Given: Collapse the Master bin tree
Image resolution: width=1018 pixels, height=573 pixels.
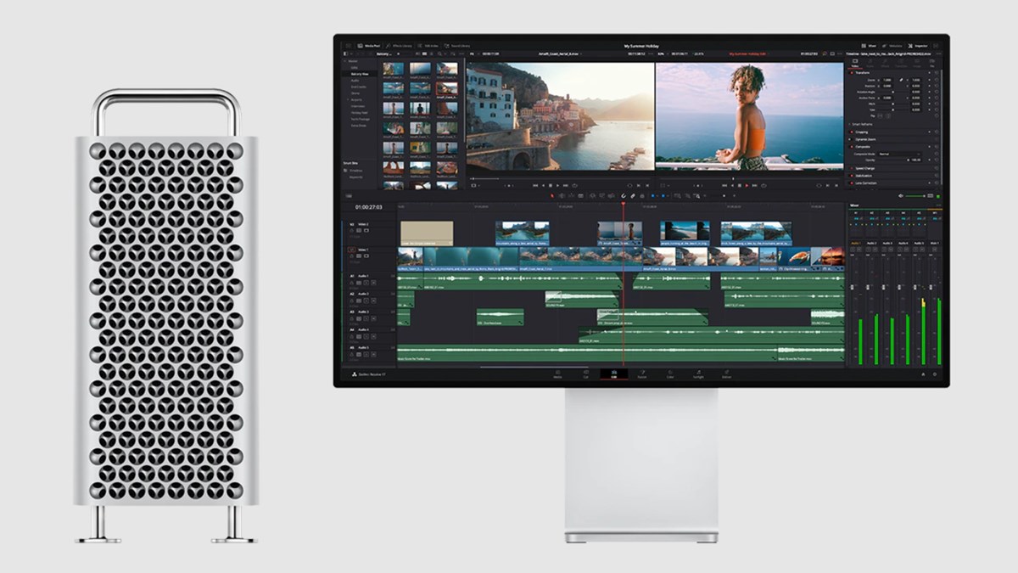Looking at the screenshot, I should tap(345, 61).
